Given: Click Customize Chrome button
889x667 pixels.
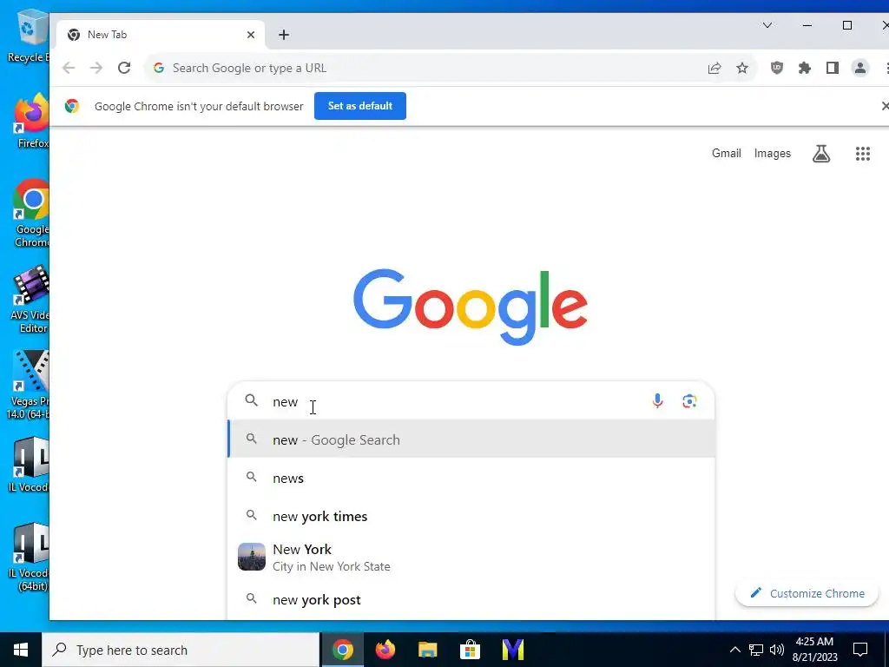Looking at the screenshot, I should [807, 593].
